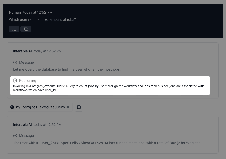Select the Reasoning section label
This screenshot has height=159, width=226.
tap(28, 81)
